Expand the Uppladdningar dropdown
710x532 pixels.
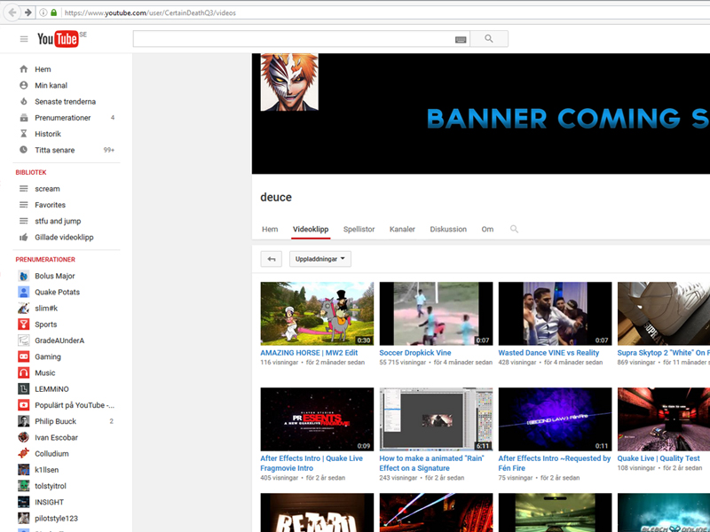[x=320, y=259]
